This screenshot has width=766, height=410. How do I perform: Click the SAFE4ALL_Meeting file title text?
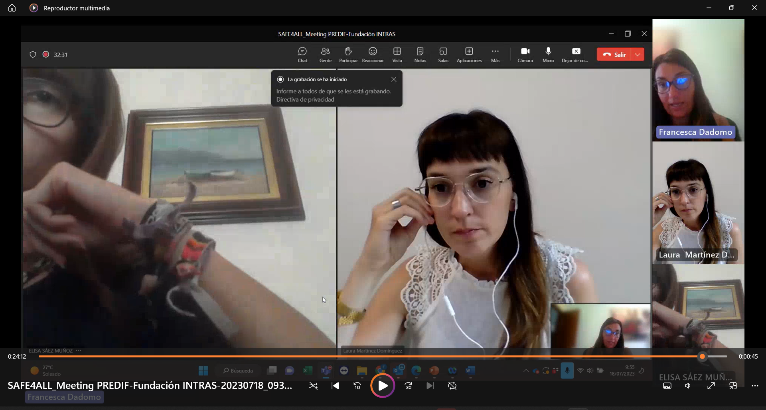[150, 386]
